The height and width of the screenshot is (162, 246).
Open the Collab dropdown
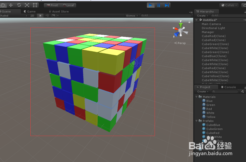pyautogui.click(x=229, y=5)
